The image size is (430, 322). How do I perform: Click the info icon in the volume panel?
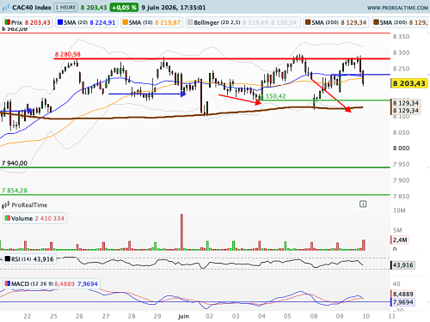[x=363, y=204]
